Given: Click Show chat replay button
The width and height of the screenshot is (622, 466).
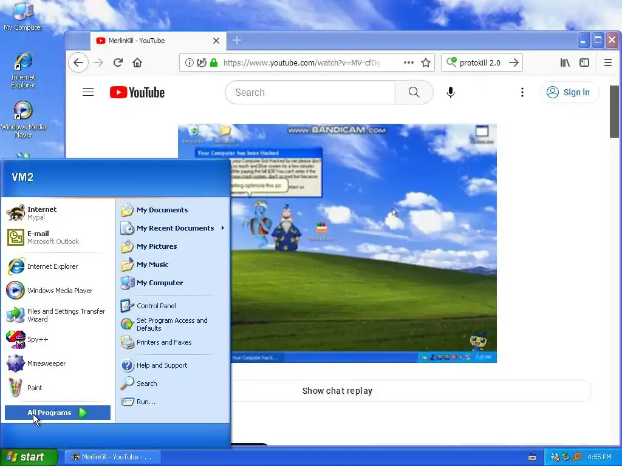Looking at the screenshot, I should [x=337, y=391].
